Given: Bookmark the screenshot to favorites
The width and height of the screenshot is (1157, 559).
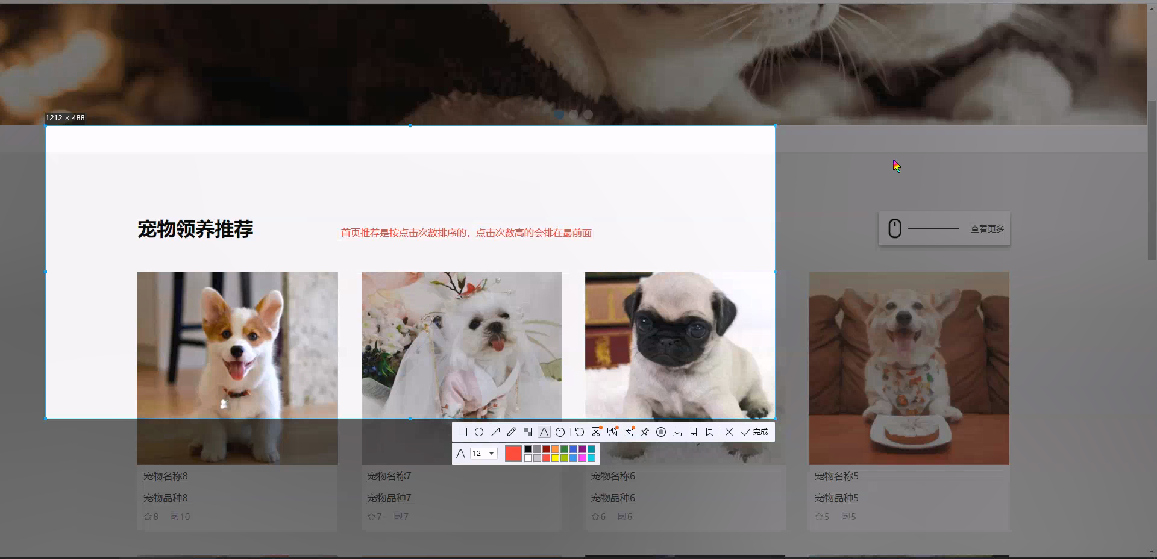Looking at the screenshot, I should pyautogui.click(x=710, y=432).
